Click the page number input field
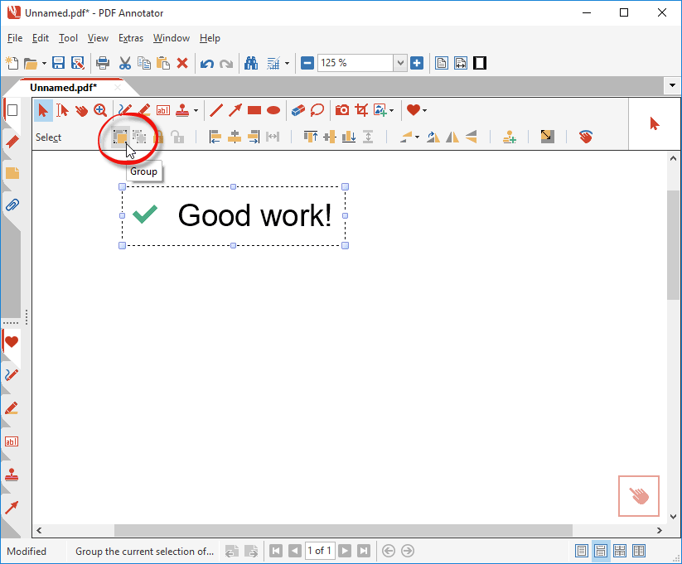 point(319,551)
